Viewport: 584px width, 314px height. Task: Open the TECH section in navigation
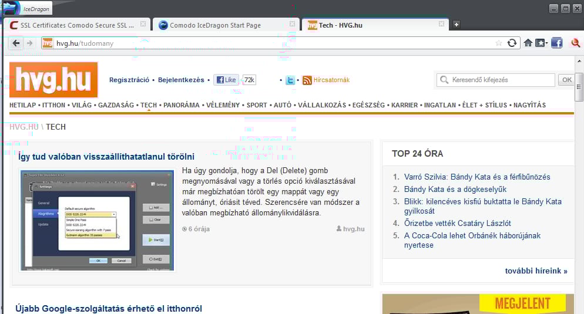(149, 105)
